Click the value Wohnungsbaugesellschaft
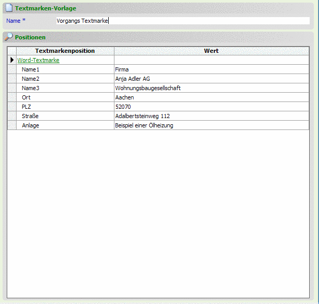This screenshot has width=319, height=304. click(x=148, y=88)
